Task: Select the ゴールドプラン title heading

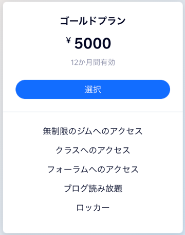Action: (x=92, y=21)
